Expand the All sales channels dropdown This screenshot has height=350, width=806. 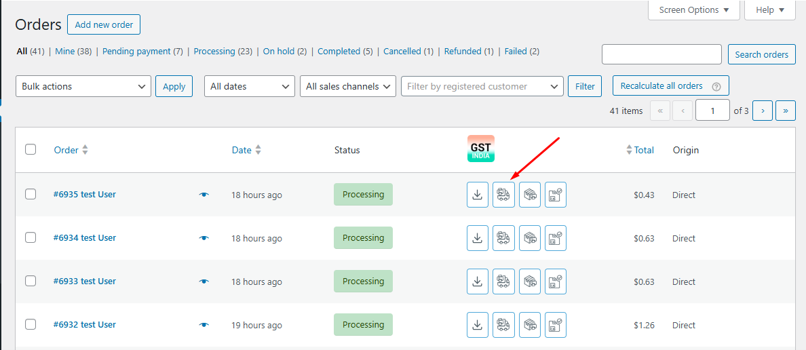348,86
